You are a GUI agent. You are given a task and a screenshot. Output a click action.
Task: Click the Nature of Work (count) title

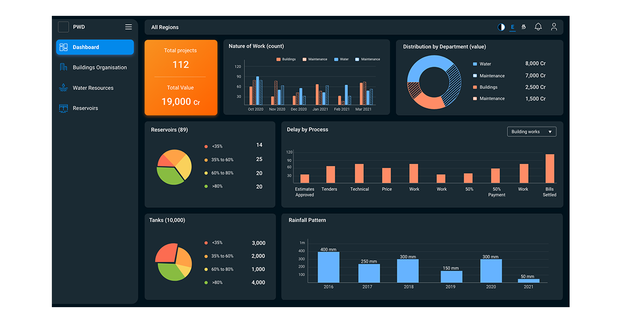point(256,46)
